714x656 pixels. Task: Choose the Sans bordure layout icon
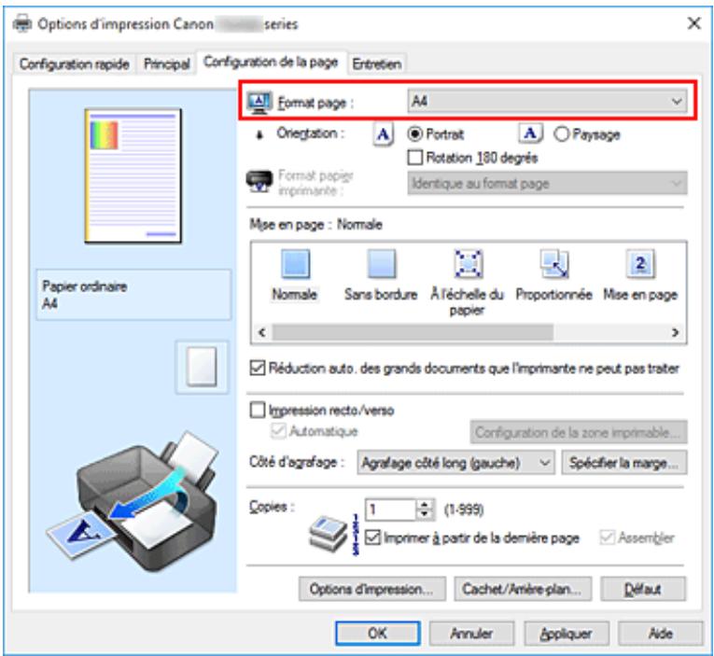click(381, 263)
